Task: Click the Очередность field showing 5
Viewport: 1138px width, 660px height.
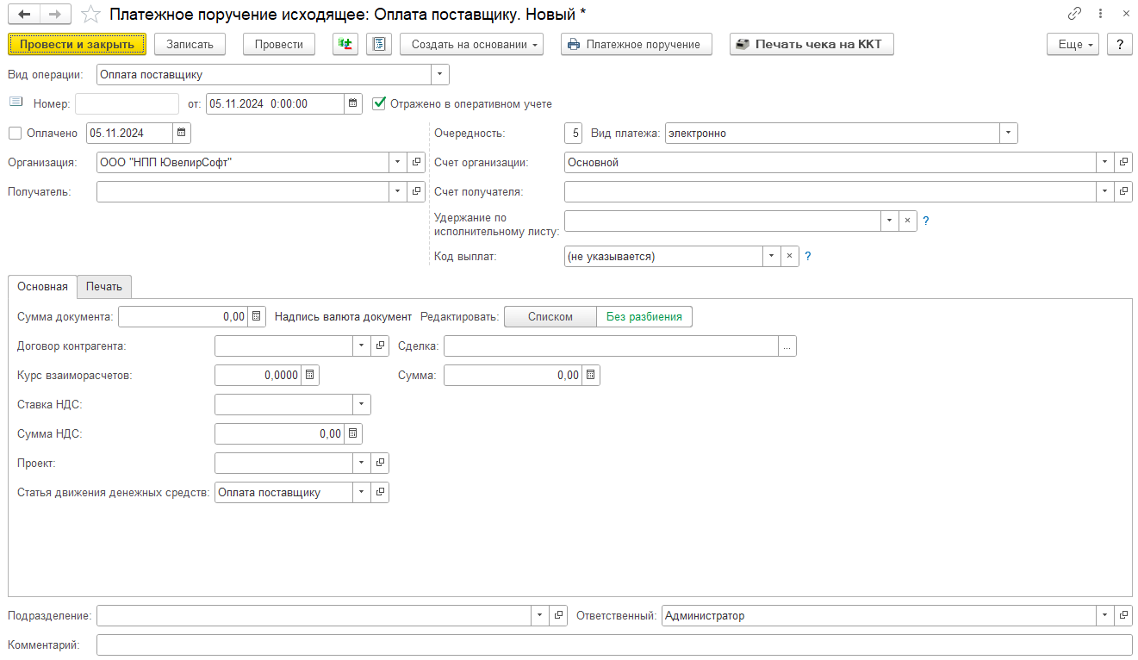Action: coord(575,133)
